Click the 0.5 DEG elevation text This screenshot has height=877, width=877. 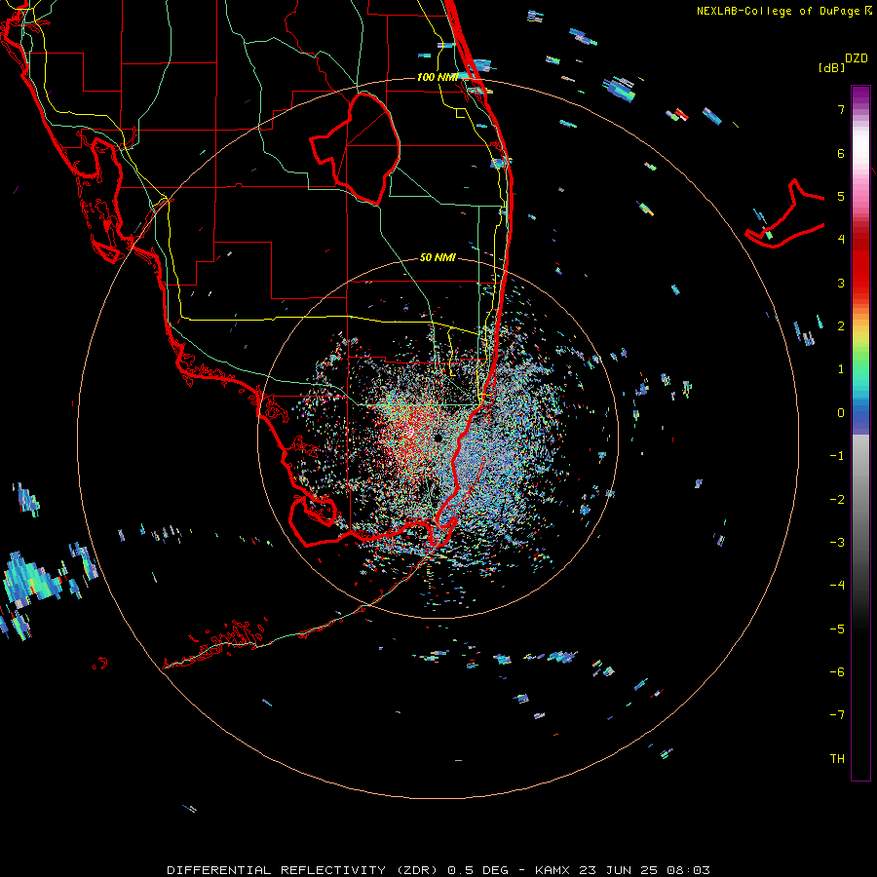pos(478,870)
